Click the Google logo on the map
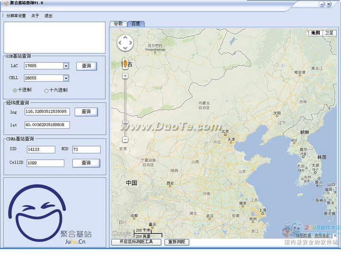Image resolution: width=341 pixels, height=253 pixels. [121, 233]
